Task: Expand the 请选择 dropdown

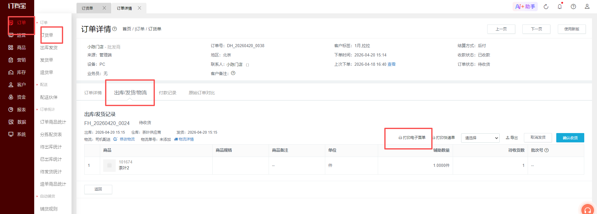Action: (480, 138)
